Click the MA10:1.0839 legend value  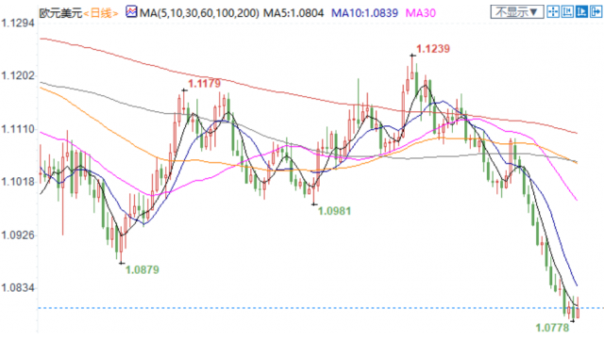tap(365, 13)
